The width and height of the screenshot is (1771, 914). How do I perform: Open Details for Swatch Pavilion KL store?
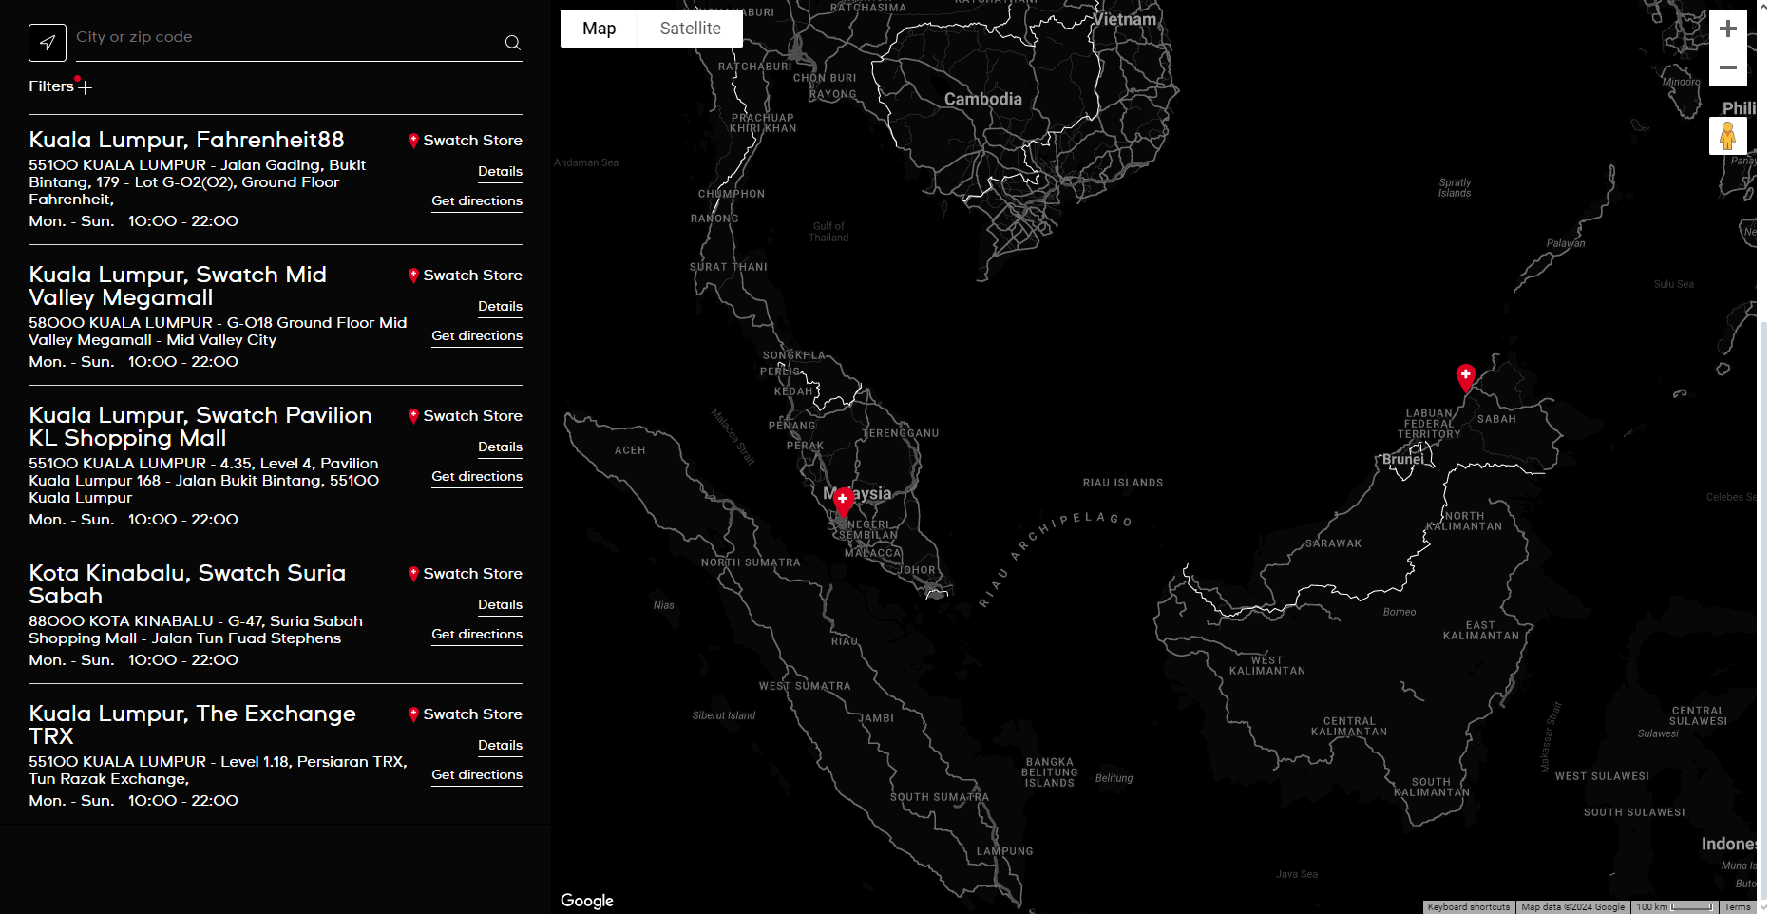tap(500, 447)
